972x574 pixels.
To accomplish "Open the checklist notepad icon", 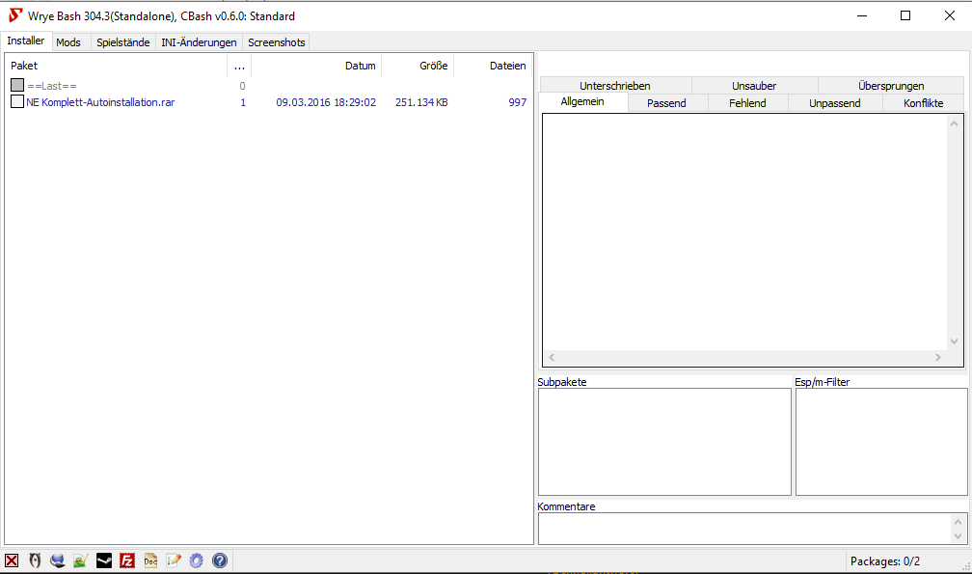I will (174, 560).
